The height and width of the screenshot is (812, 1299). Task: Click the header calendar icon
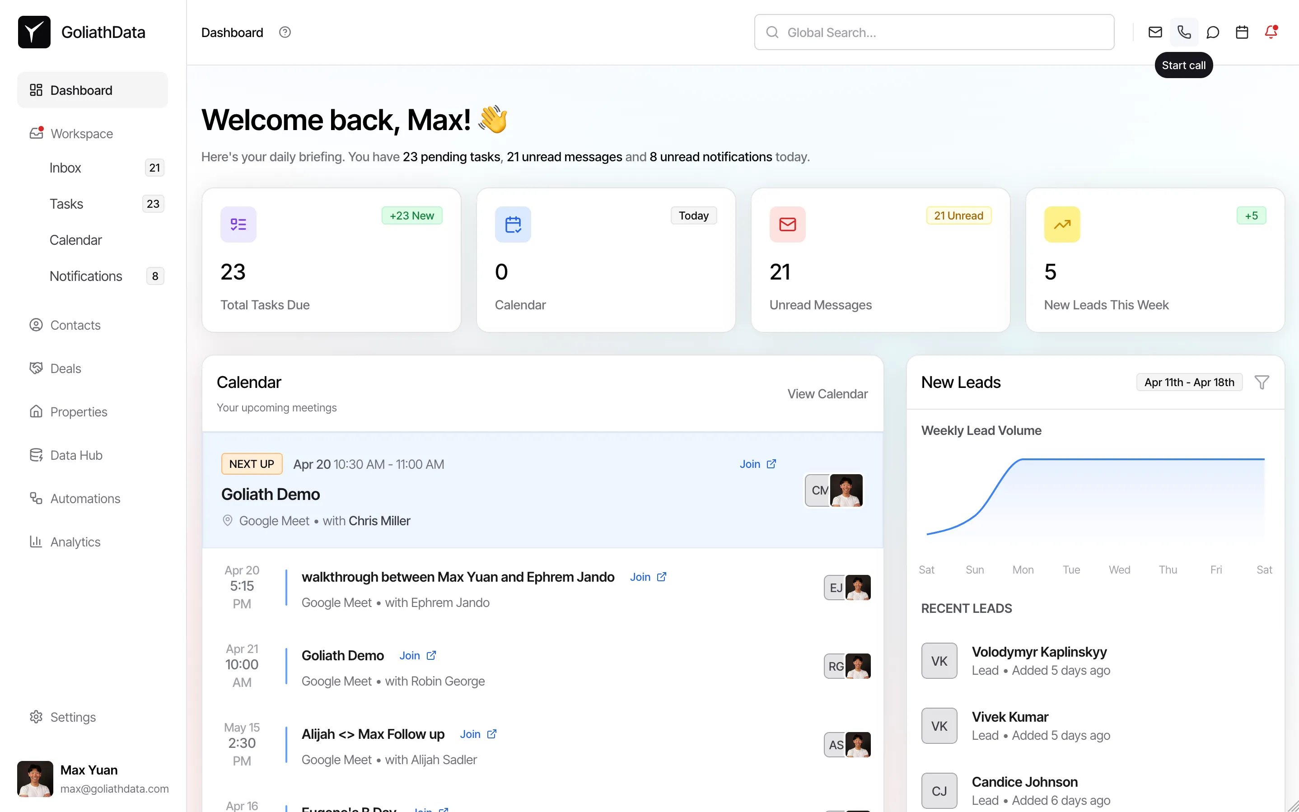[x=1242, y=32]
